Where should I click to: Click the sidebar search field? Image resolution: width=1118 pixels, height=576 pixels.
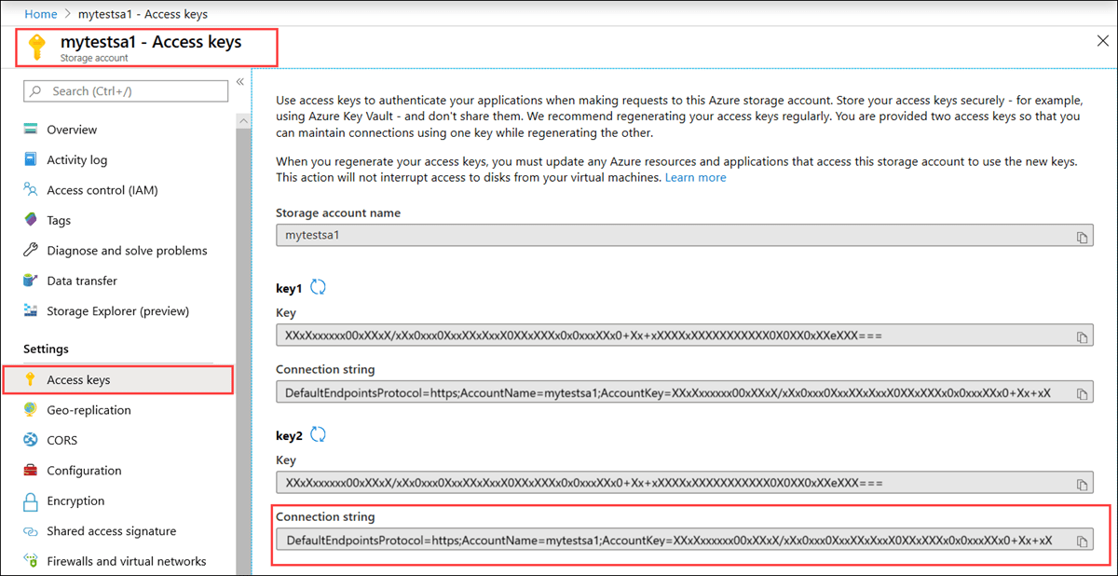point(126,91)
